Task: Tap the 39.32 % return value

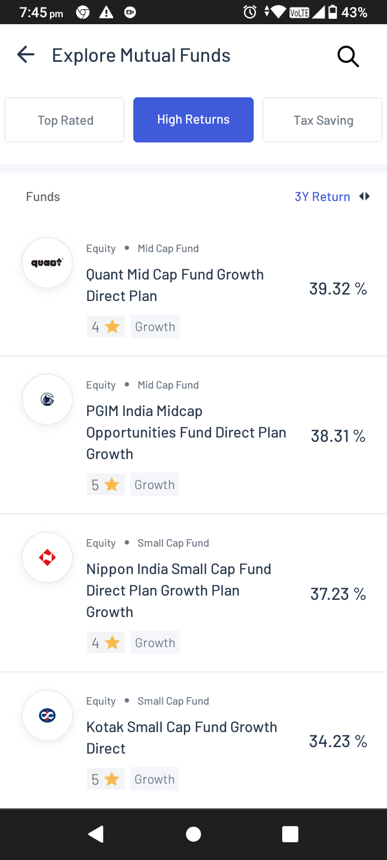Action: tap(338, 289)
